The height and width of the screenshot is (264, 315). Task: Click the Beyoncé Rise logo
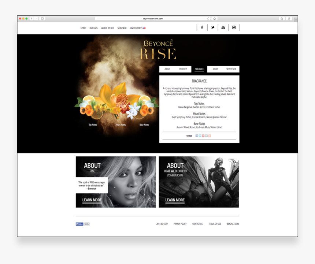click(158, 50)
